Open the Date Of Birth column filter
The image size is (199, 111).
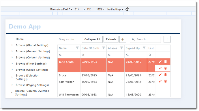(104, 48)
